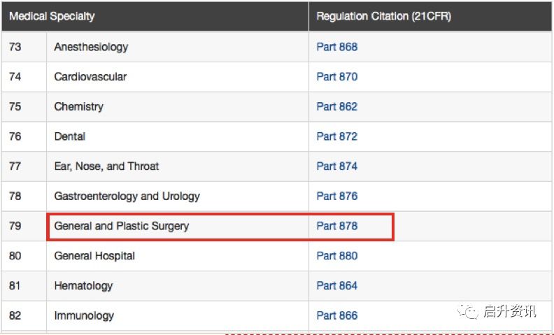Follow the Part 872 Dental link
This screenshot has width=554, height=335.
pyautogui.click(x=336, y=136)
